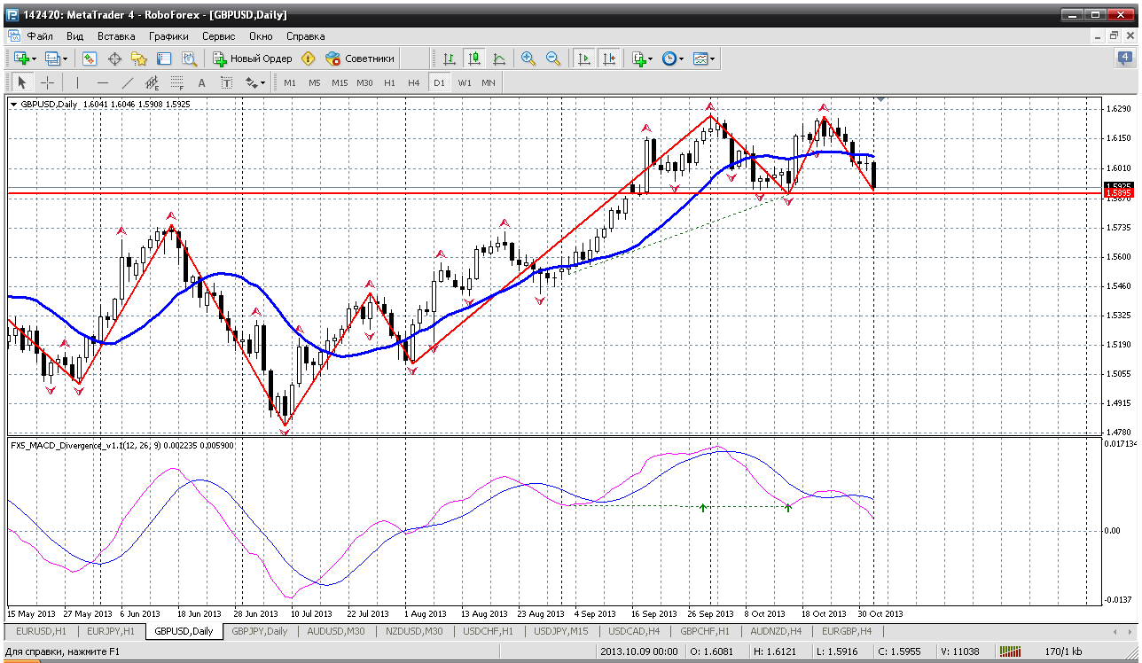Click the connection status bars indicator
The image size is (1142, 663).
1013,651
